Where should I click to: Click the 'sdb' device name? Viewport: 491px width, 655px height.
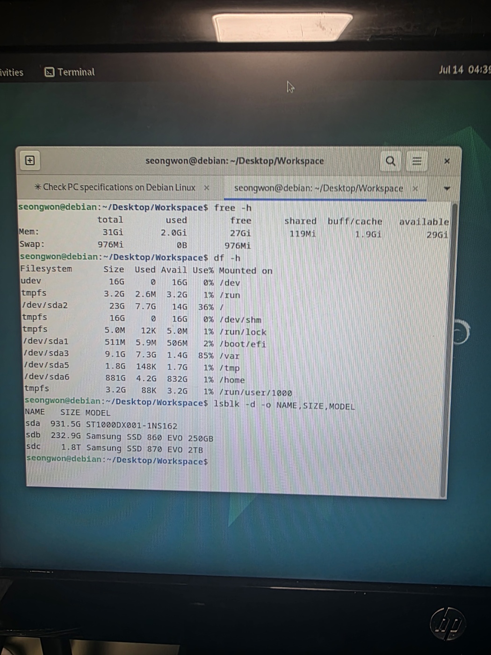[33, 435]
